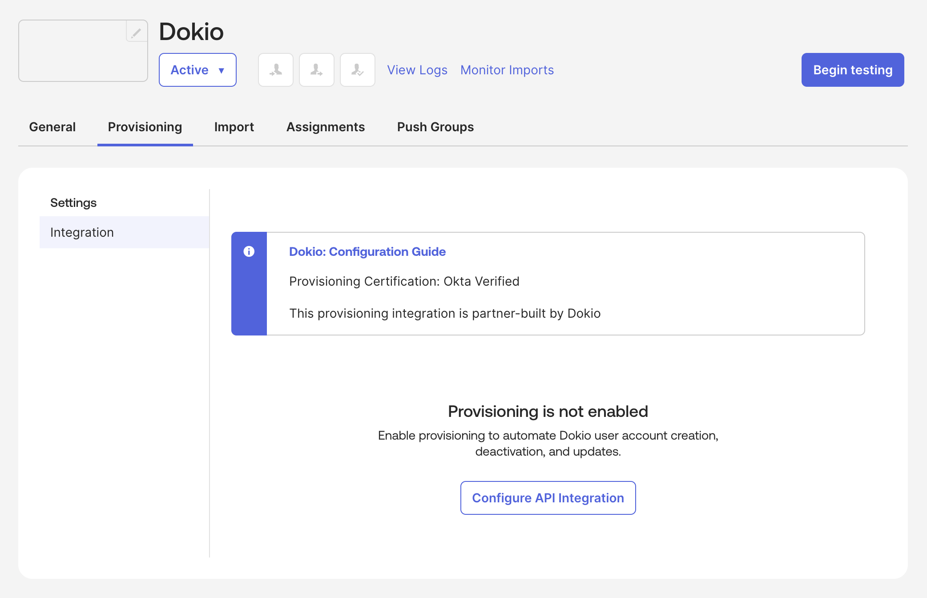Click Configure API Integration button
This screenshot has width=927, height=598.
(x=548, y=498)
